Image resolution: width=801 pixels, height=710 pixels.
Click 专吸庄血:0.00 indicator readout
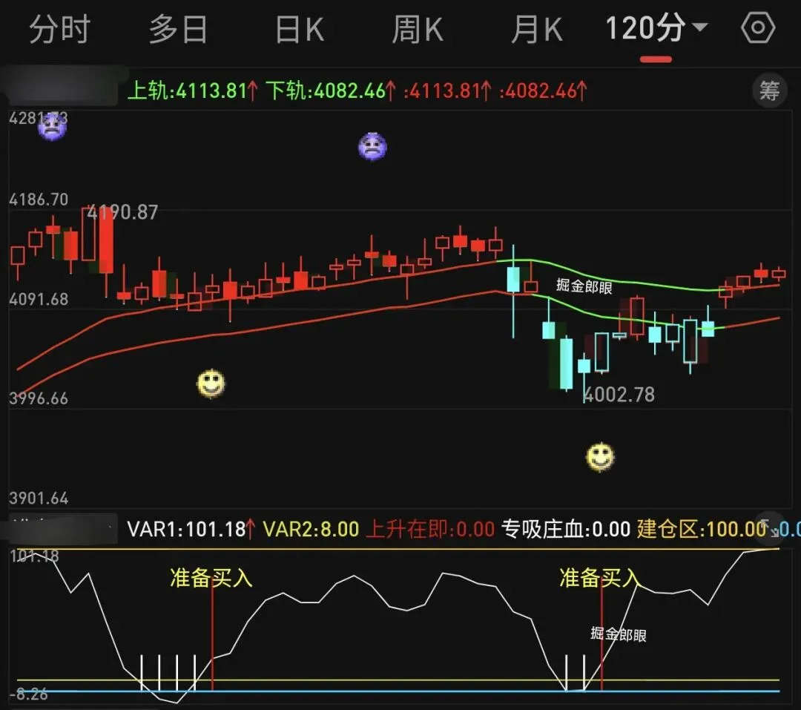(566, 530)
